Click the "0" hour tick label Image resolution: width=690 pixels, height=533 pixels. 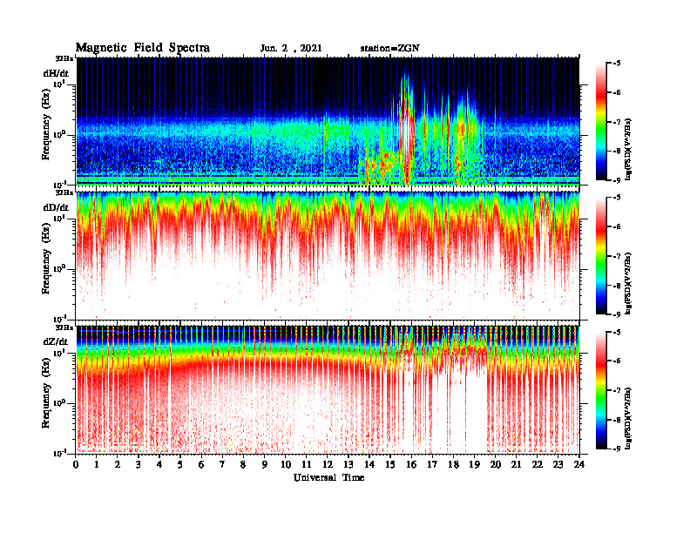(x=76, y=464)
